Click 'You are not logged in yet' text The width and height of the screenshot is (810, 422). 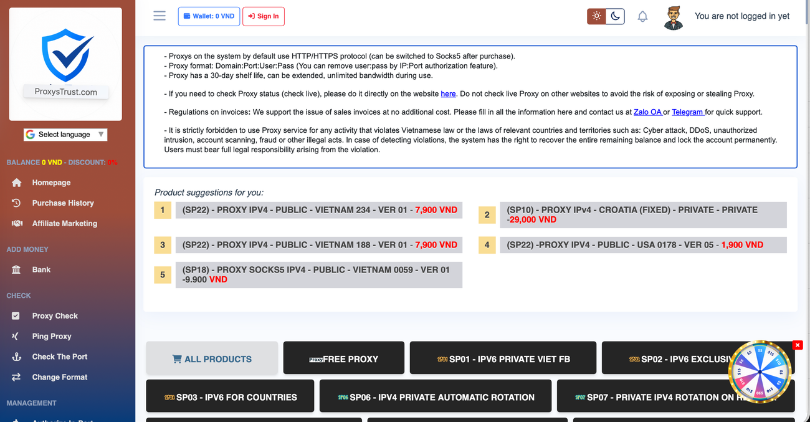pos(742,16)
